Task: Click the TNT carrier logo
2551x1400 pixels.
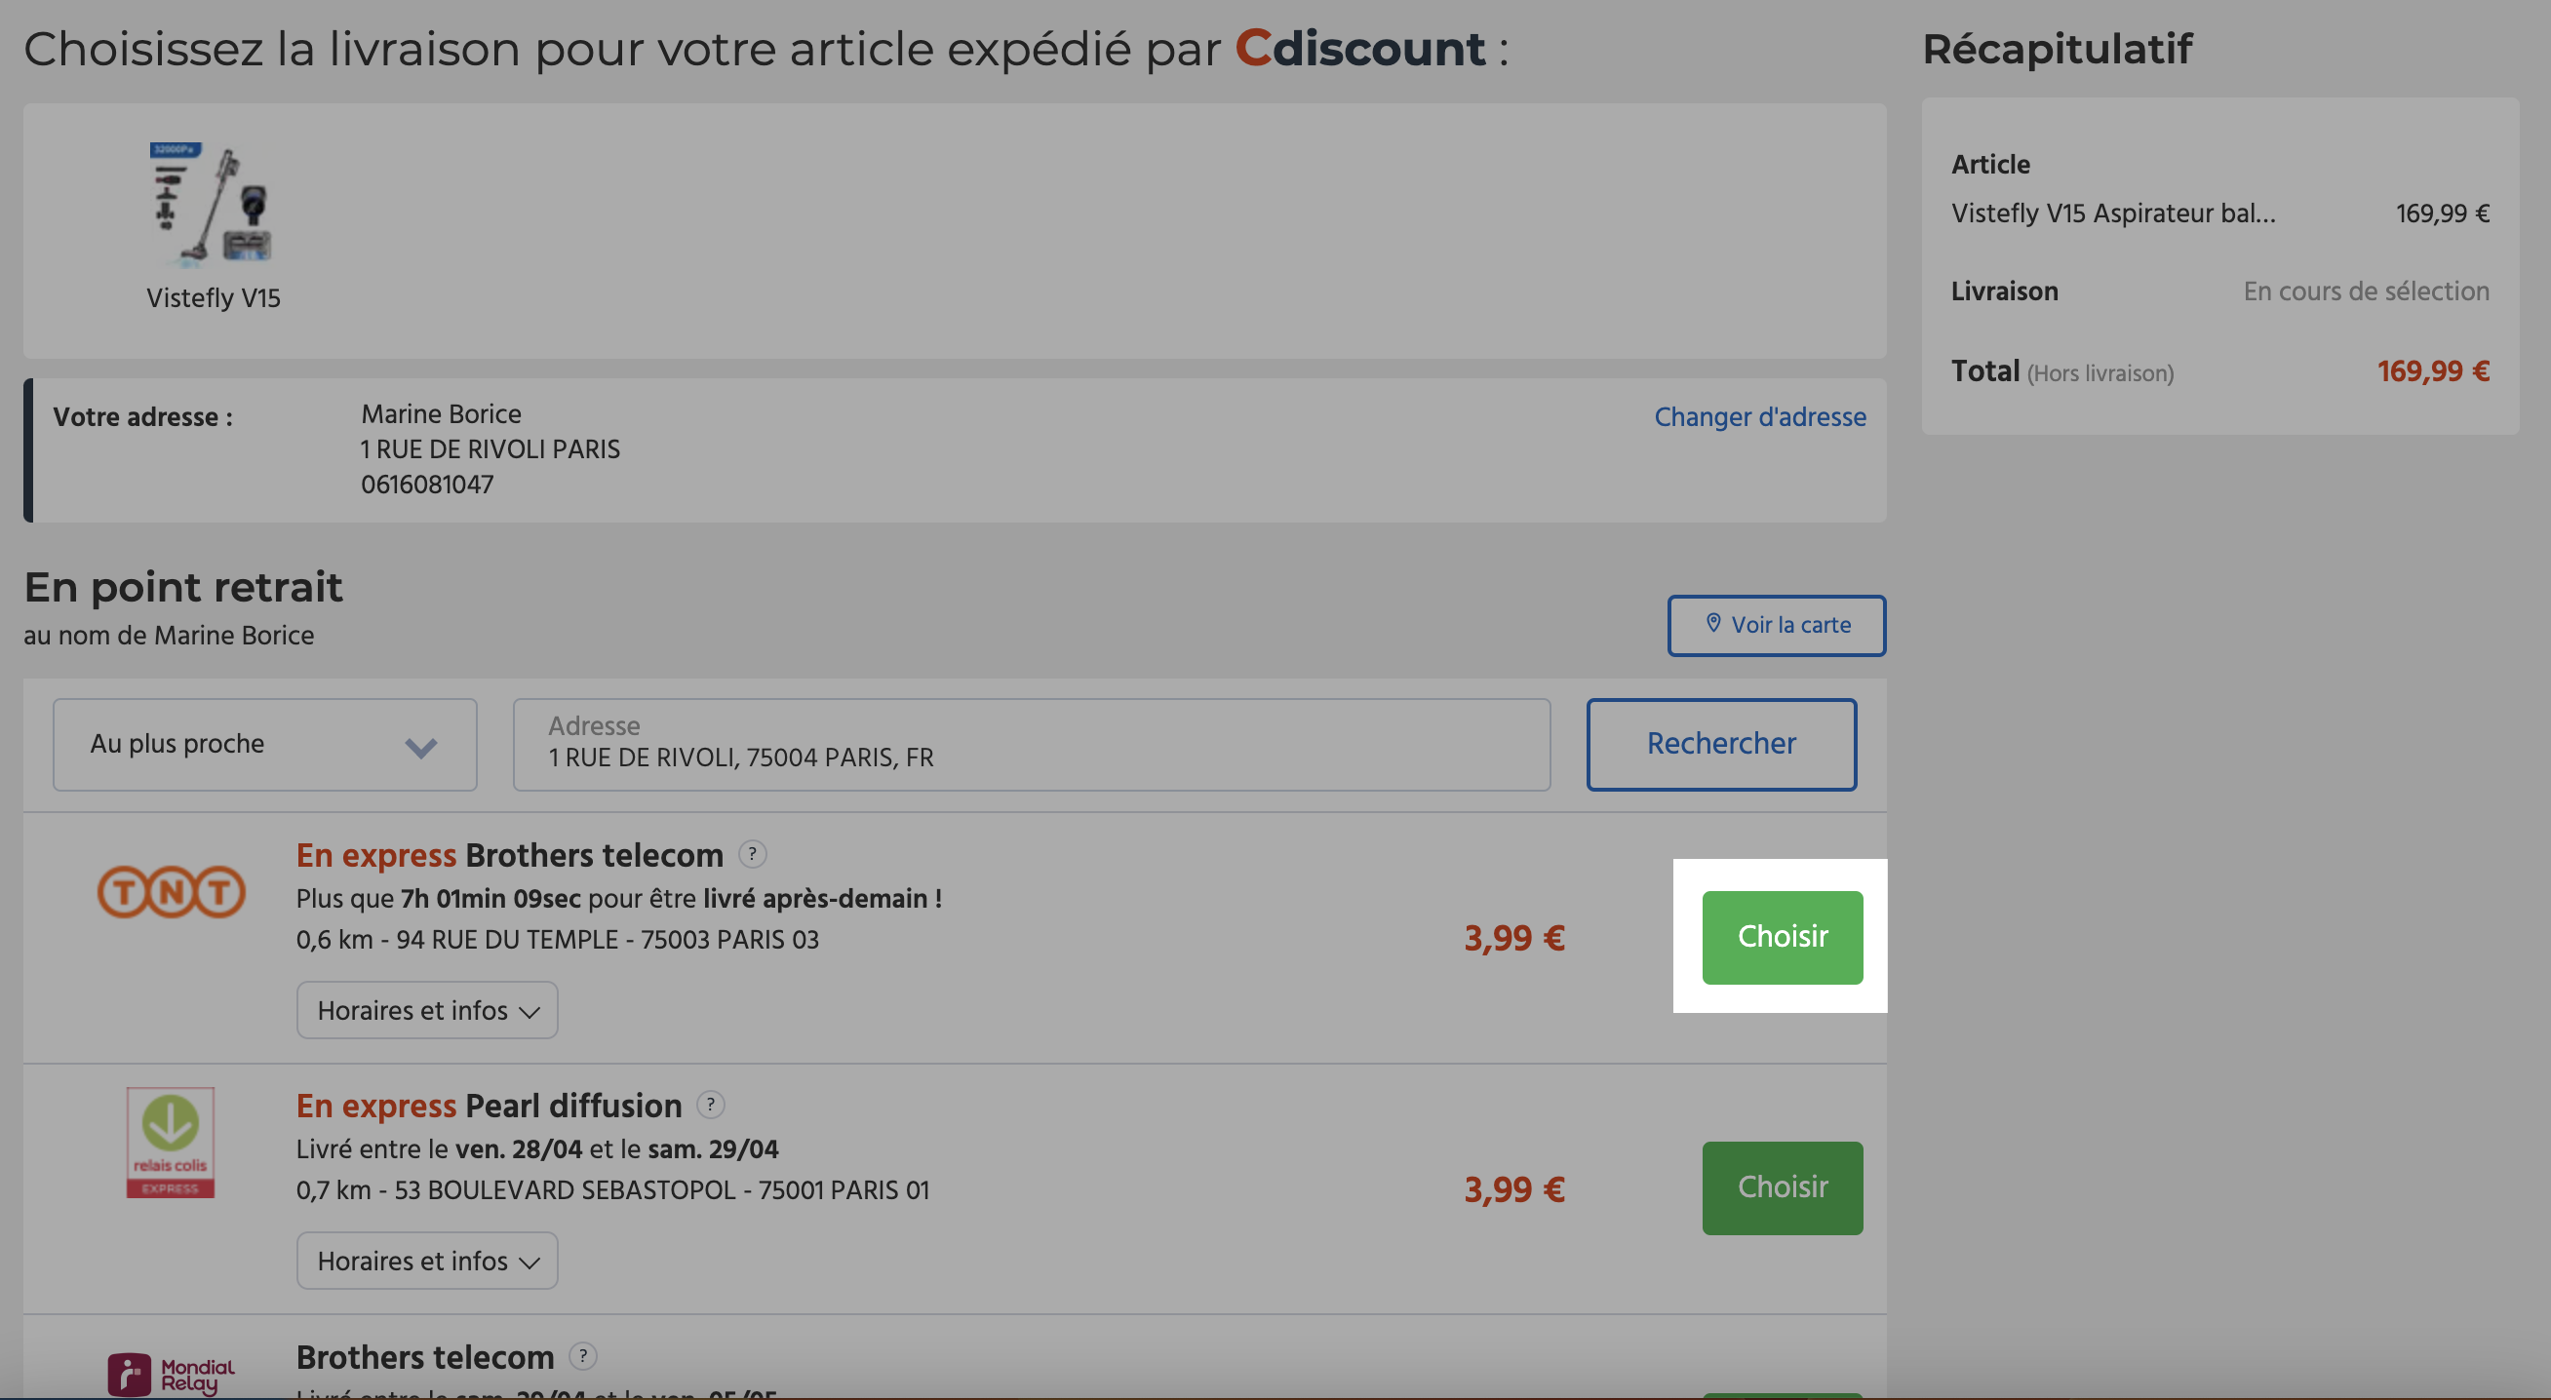Action: click(x=171, y=891)
